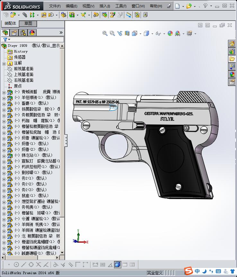237x277 pixels.
Task: Expand the 注解 annotations tree node
Action: [x=4, y=64]
